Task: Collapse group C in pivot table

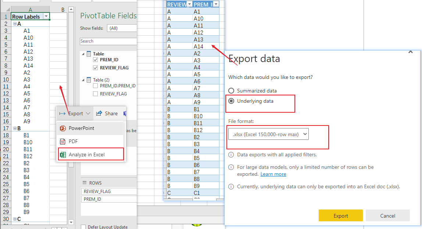Action: (15, 219)
